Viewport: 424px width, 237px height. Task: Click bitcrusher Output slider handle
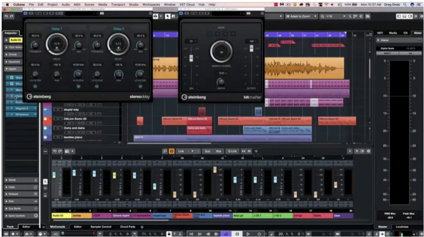tap(251, 48)
